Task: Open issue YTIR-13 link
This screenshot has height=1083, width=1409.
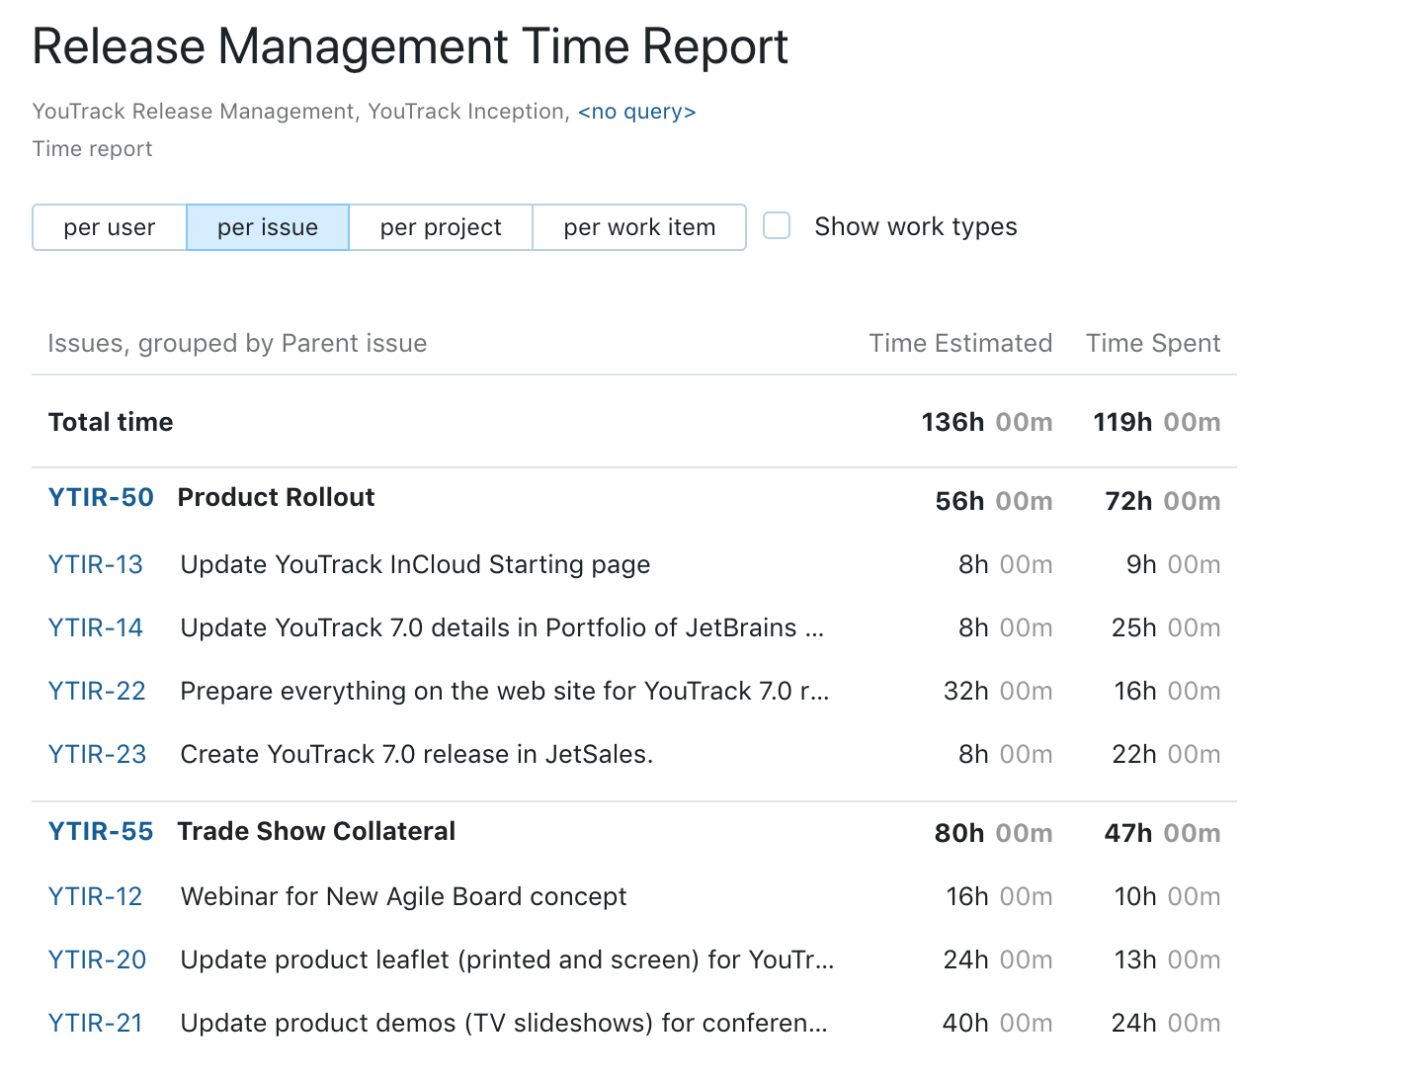Action: [x=96, y=564]
